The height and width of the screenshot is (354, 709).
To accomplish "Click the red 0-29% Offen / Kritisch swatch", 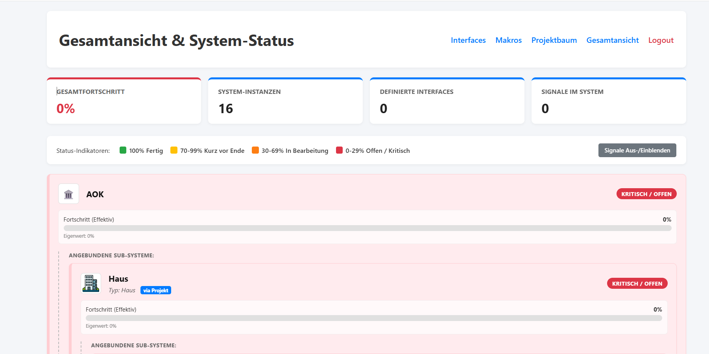I will tap(339, 150).
